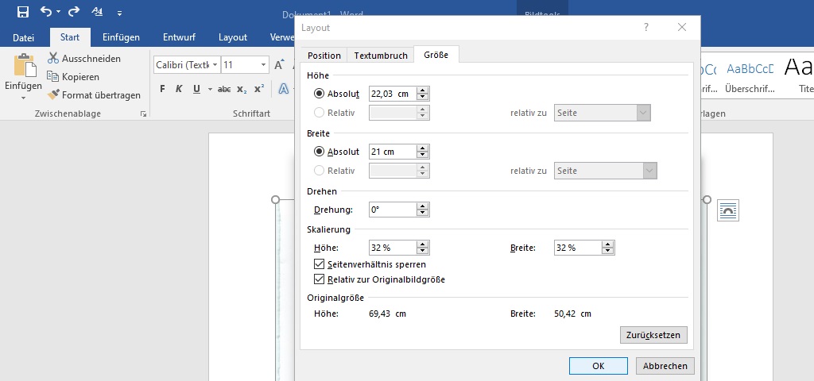Expand the font size dropdown
814x381 pixels.
264,65
